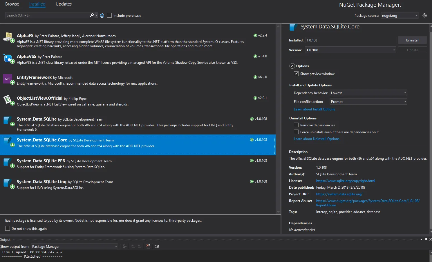Screen dimensions: 432x262
Task: Uncheck Show preview window
Action: click(296, 74)
